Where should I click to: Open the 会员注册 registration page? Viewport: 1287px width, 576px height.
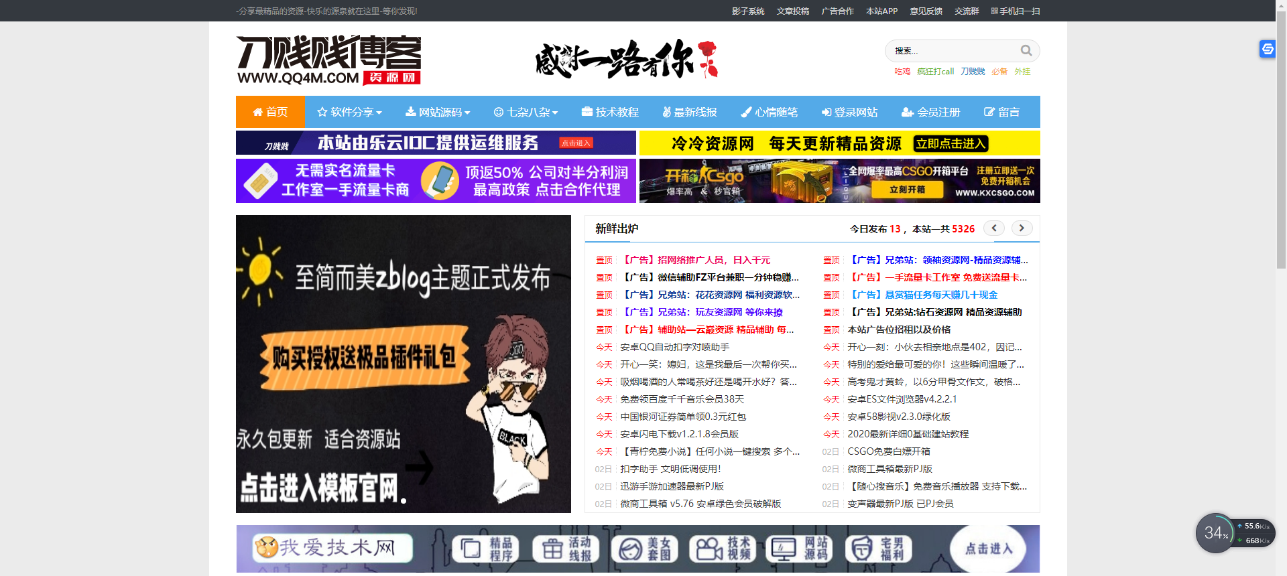(931, 113)
